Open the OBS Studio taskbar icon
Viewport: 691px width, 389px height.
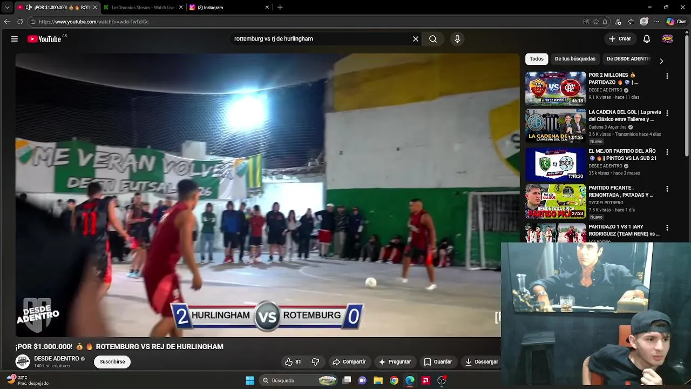coord(442,380)
